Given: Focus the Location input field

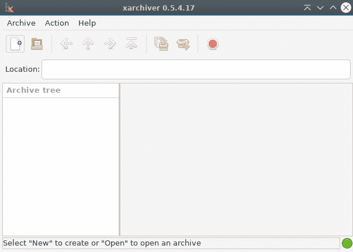Looking at the screenshot, I should pyautogui.click(x=196, y=69).
